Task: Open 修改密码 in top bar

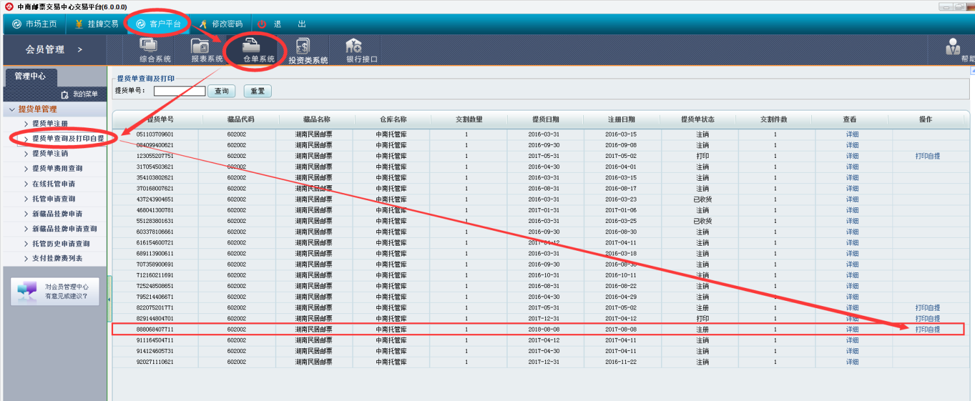Action: (x=218, y=24)
